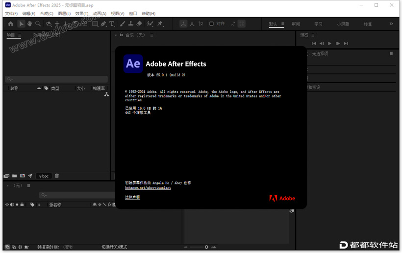Open behance.net/ahoyvisualart link
402x253 pixels.
[148, 188]
